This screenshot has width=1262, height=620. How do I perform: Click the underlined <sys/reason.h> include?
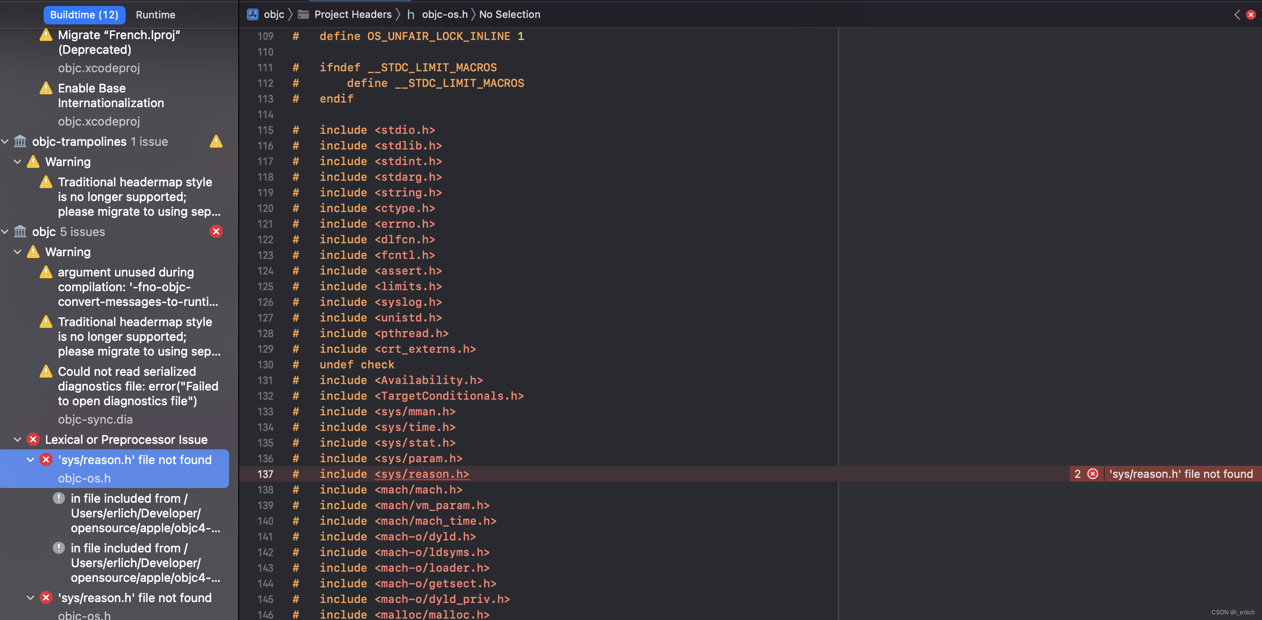coord(422,474)
